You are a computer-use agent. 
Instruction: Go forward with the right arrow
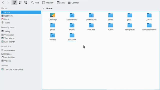click(x=8, y=3)
